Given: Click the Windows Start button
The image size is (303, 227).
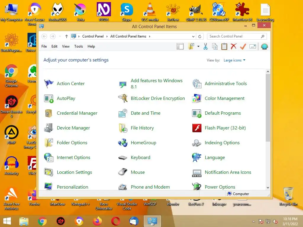Looking at the screenshot, I should coord(7,221).
